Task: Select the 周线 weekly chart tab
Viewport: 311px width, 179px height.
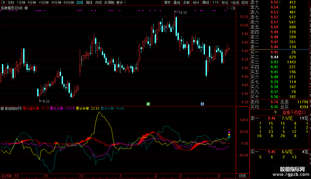Action: (89, 2)
